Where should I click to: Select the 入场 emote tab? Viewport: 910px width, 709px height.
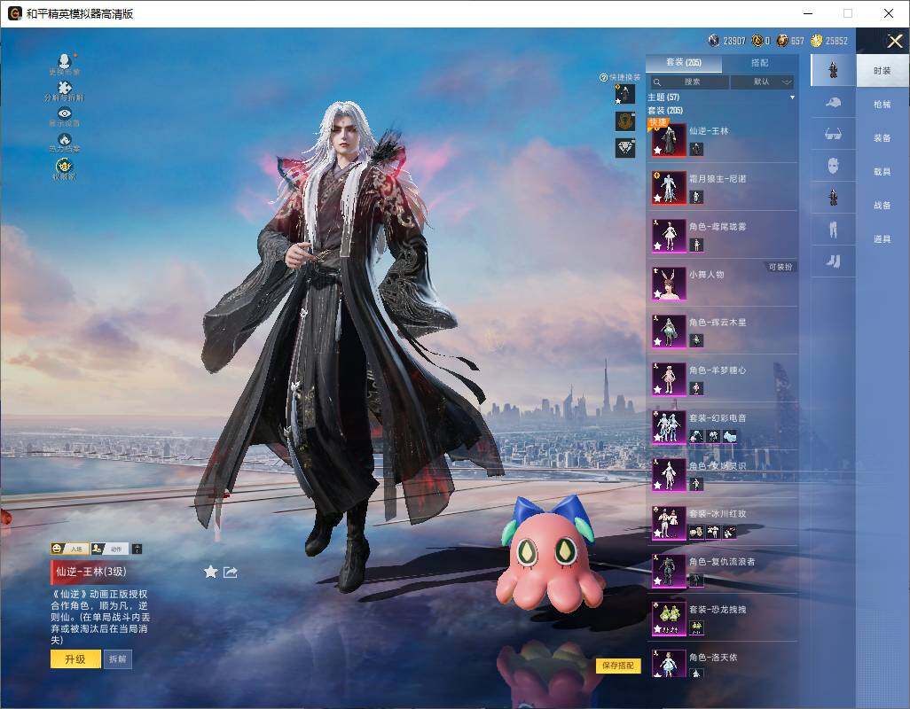pos(70,549)
